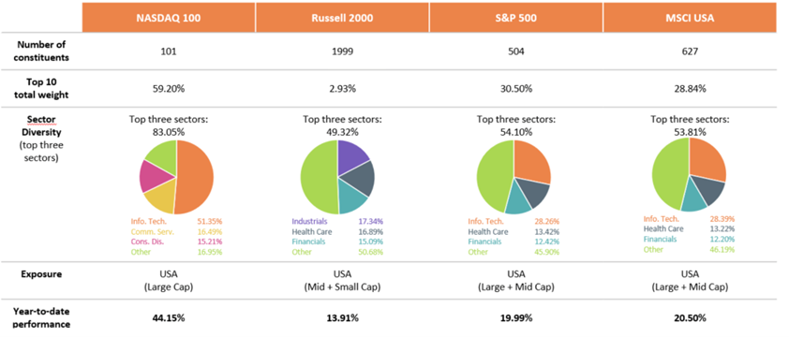Click the 20.50% MSCI USA performance value
The image size is (789, 337).
(690, 318)
